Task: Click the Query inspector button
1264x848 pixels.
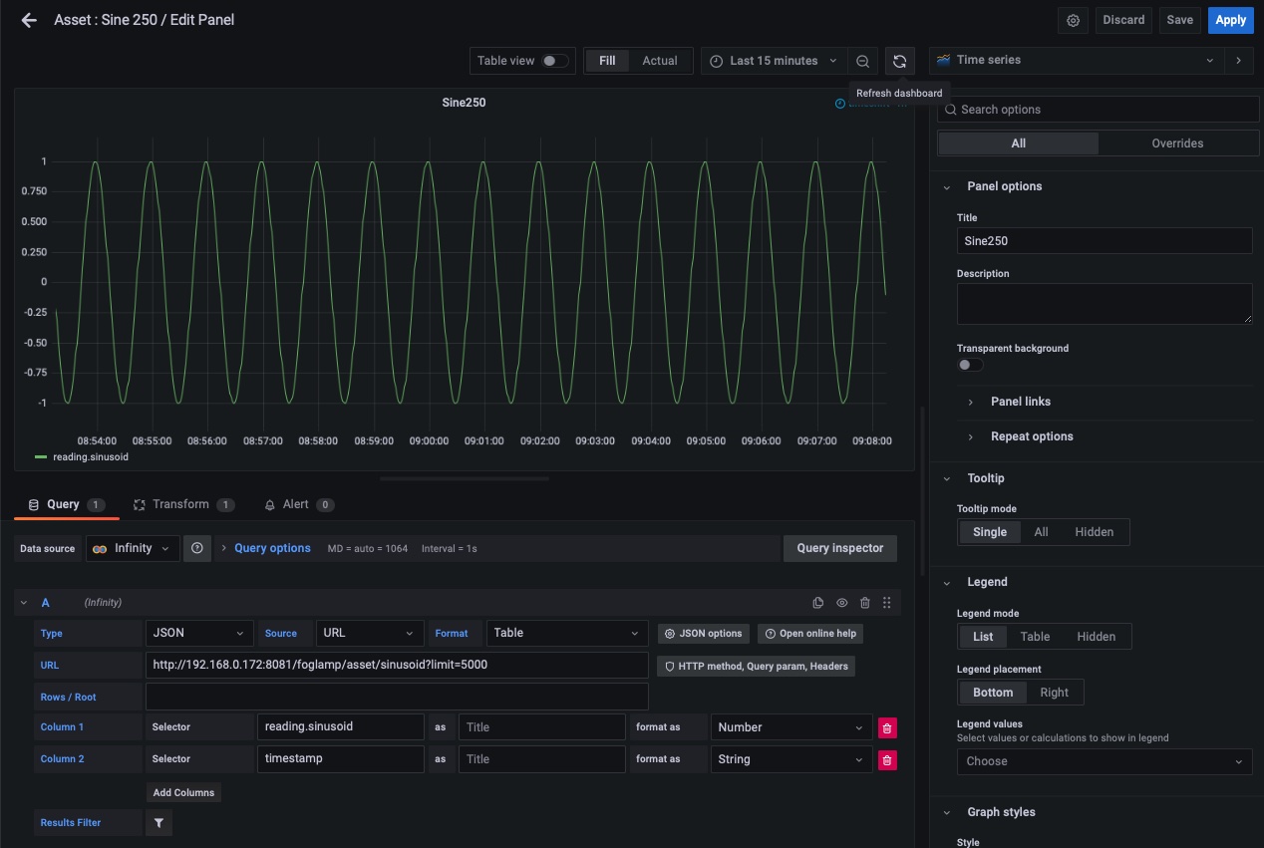Action: [839, 548]
